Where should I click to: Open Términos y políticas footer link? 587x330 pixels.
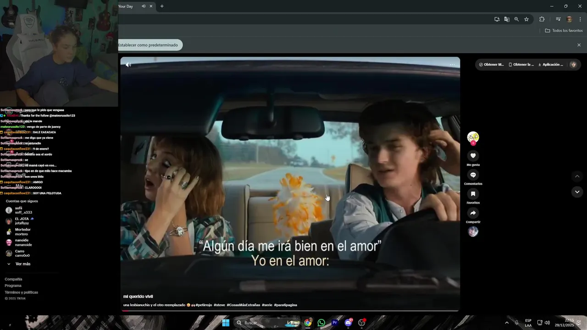pos(21,292)
